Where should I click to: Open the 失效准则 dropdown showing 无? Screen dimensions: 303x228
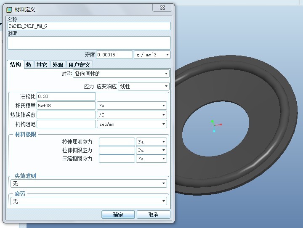tap(89, 183)
